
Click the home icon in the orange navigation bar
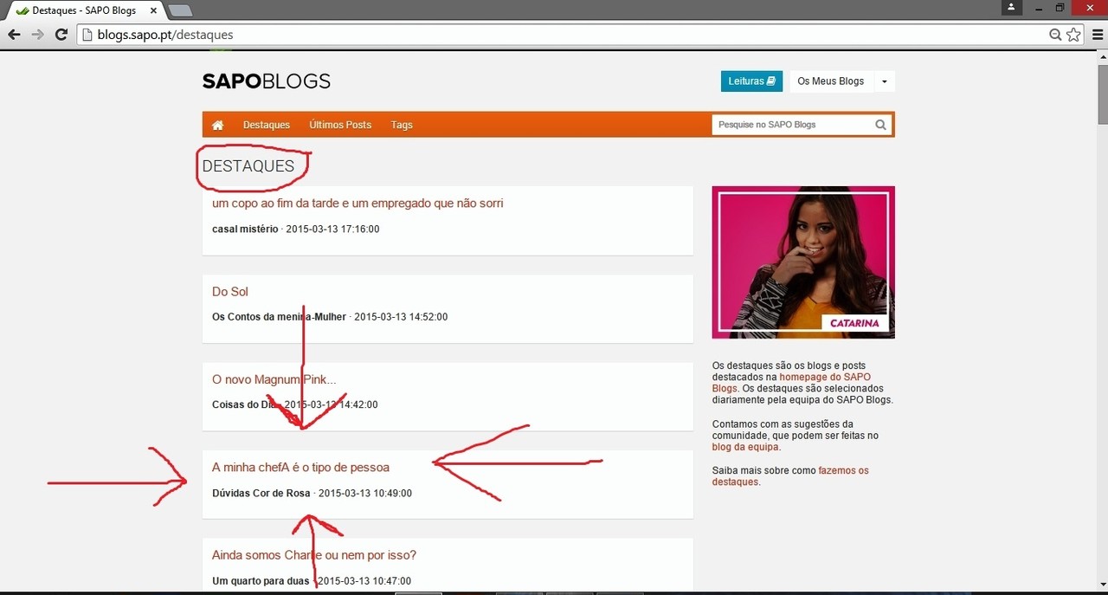coord(216,125)
